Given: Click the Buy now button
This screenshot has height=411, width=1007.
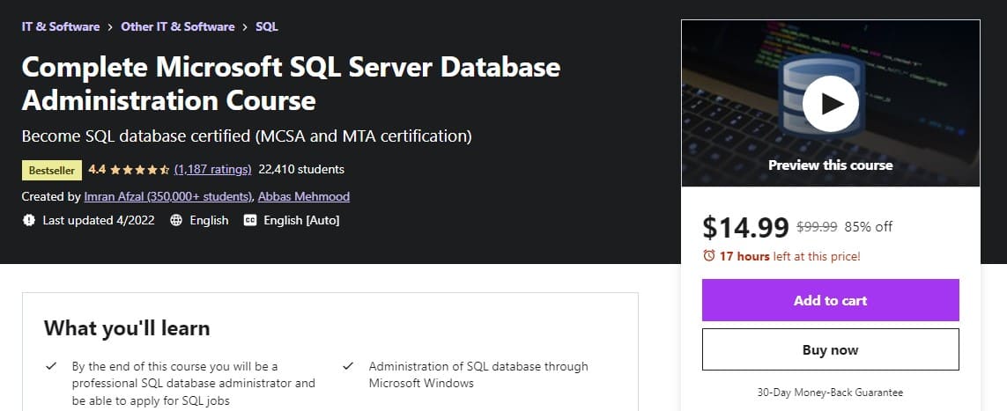Looking at the screenshot, I should click(x=831, y=349).
